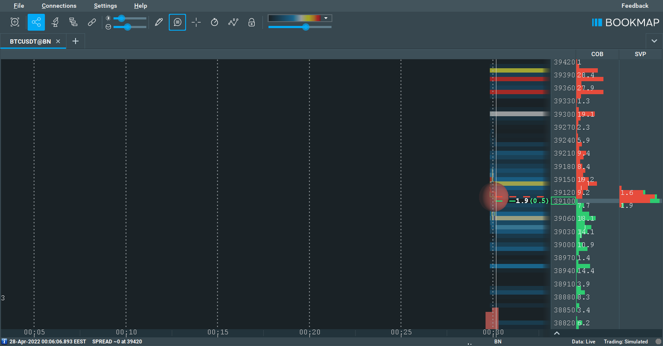Add a new chart tab with plus button
The image size is (663, 346).
click(76, 41)
